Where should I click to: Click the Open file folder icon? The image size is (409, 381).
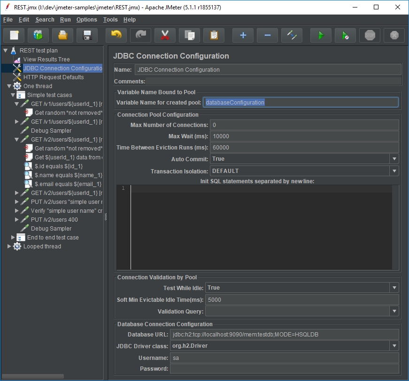[x=62, y=35]
